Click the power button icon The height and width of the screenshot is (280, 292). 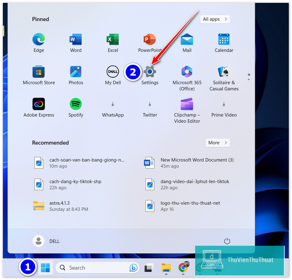click(x=227, y=241)
